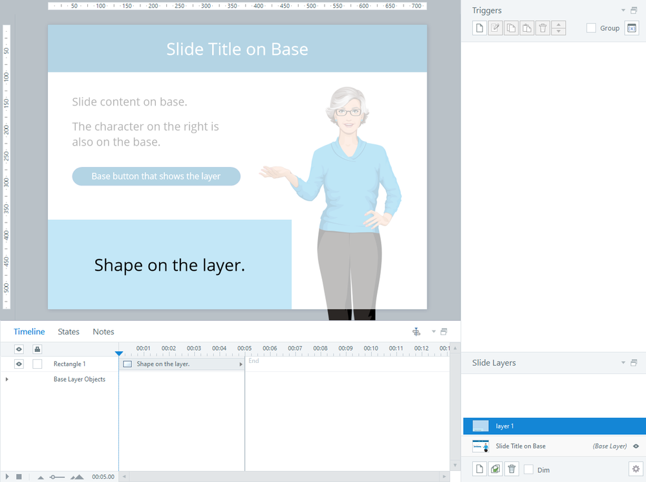Click the 'Slide content on base.' text
This screenshot has height=482, width=646.
pyautogui.click(x=130, y=102)
